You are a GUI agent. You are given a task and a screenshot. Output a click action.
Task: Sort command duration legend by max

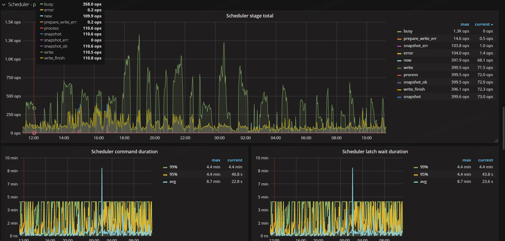point(216,160)
